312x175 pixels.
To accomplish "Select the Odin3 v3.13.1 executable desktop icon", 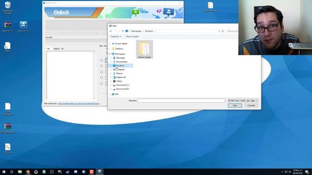I will pyautogui.click(x=23, y=27).
